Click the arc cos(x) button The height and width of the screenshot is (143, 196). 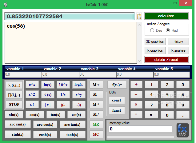point(45,125)
